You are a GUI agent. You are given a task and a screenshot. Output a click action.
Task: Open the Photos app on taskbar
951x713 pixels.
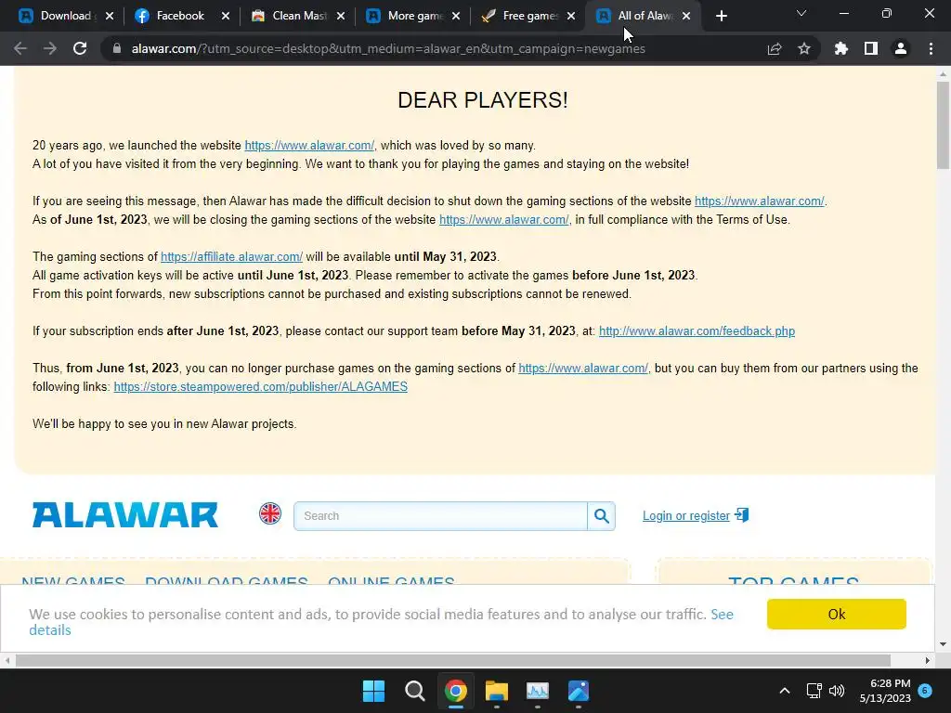pyautogui.click(x=579, y=691)
